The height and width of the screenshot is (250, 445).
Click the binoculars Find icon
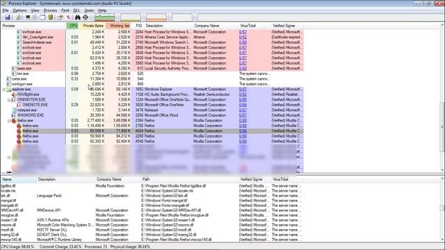(77, 17)
